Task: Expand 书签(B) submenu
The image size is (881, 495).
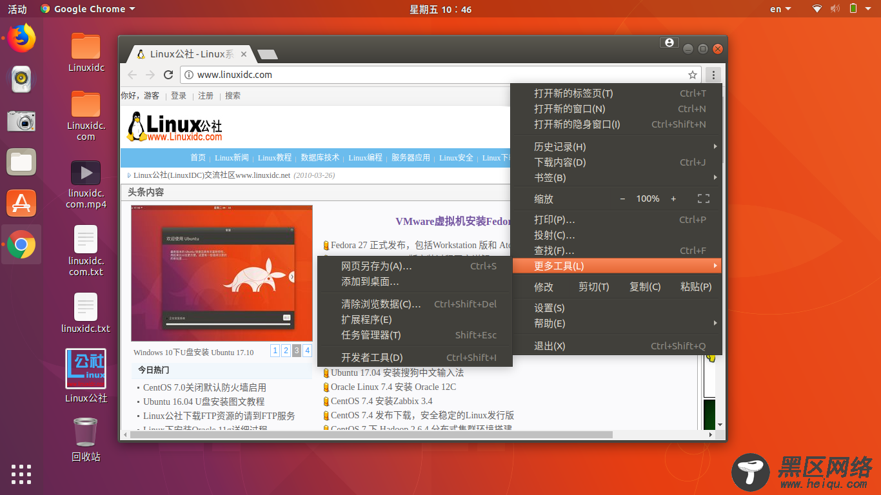Action: tap(617, 178)
